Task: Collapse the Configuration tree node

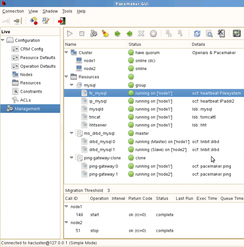Action: pos(2,40)
